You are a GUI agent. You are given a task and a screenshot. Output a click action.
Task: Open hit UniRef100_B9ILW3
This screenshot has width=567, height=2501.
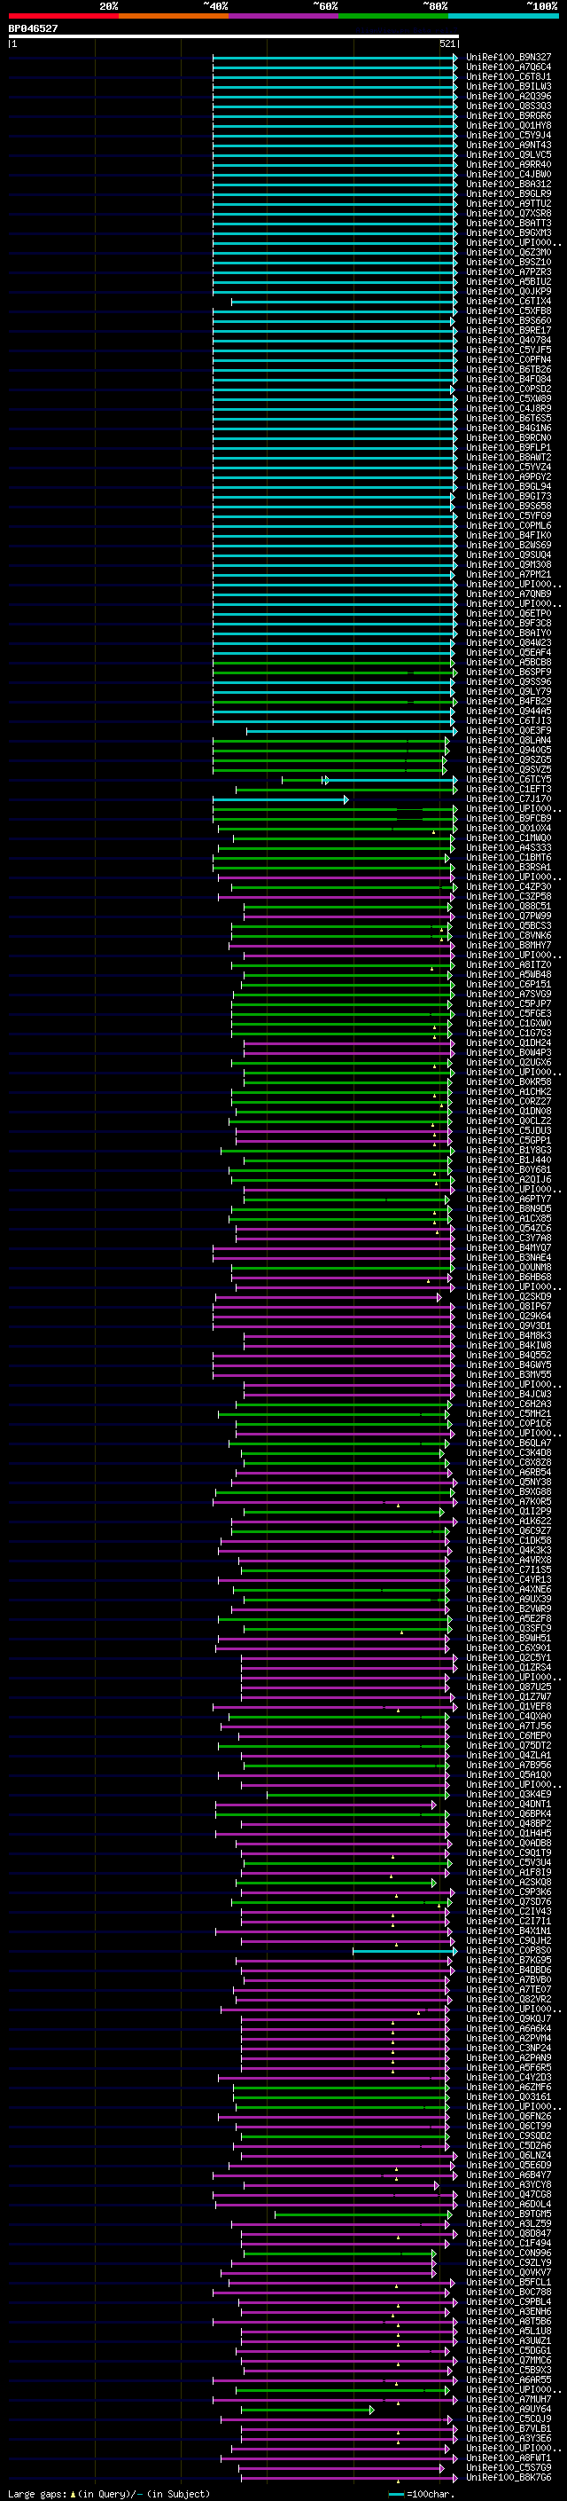click(x=509, y=86)
